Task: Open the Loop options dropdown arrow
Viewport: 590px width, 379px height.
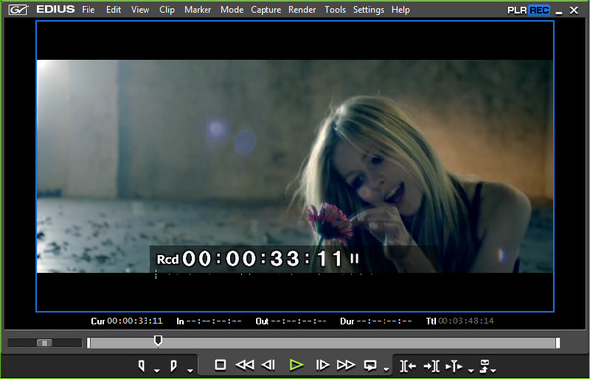Action: coord(386,370)
